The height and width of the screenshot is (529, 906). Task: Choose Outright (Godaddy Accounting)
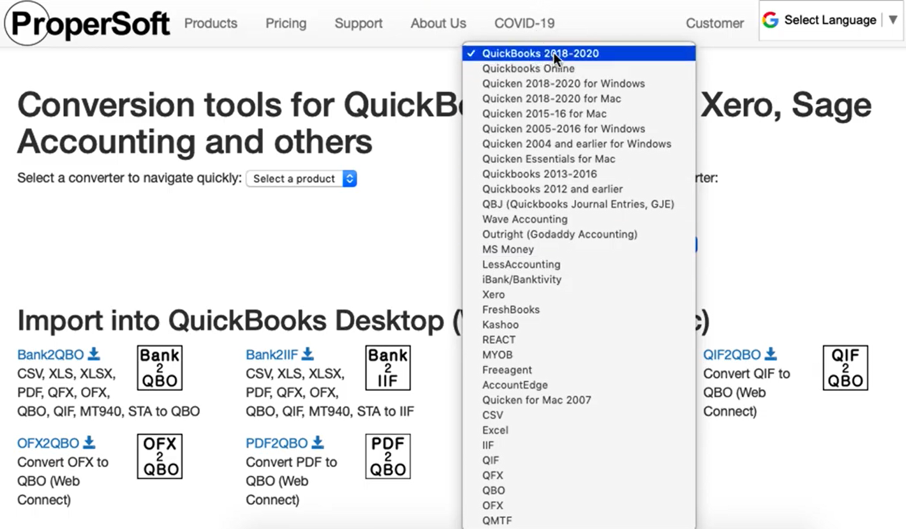pos(579,235)
